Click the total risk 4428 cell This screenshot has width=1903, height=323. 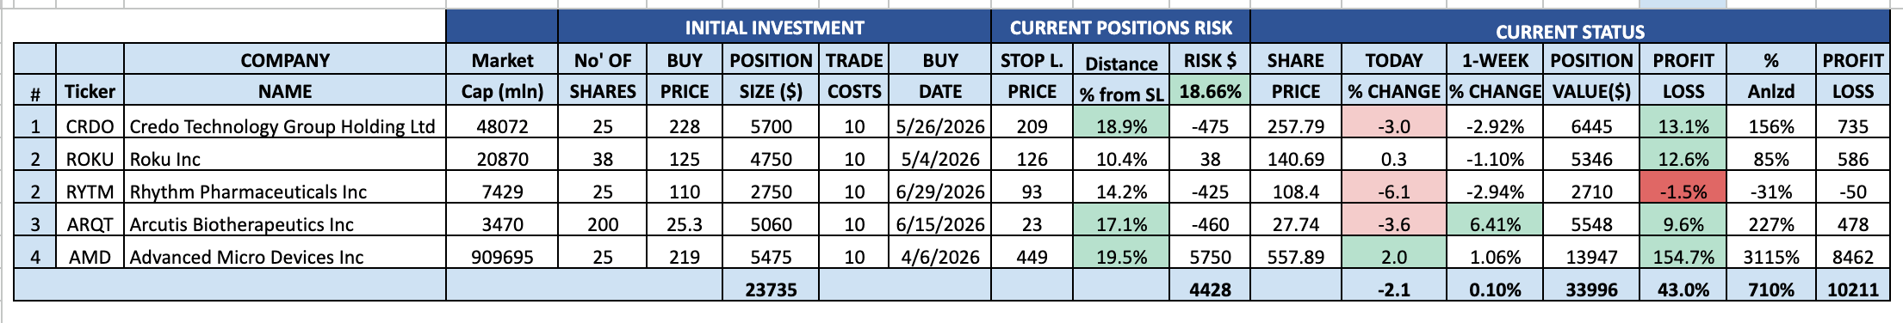tap(1210, 289)
